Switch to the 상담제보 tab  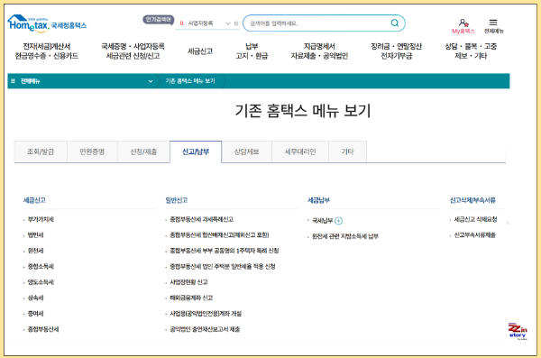pos(247,151)
